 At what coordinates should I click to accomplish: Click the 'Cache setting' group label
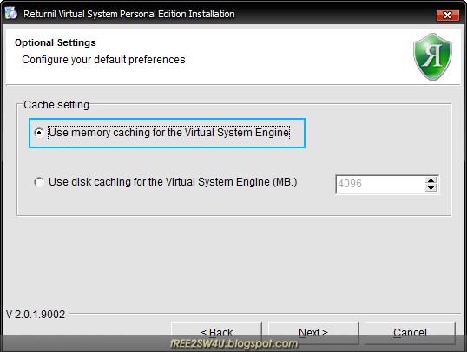point(56,105)
